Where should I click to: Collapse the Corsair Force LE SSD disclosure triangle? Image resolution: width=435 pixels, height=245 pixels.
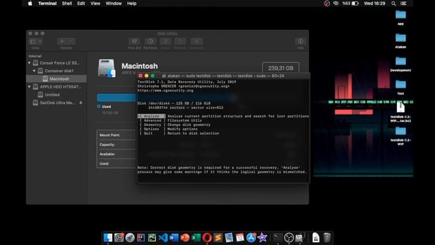coord(29,63)
